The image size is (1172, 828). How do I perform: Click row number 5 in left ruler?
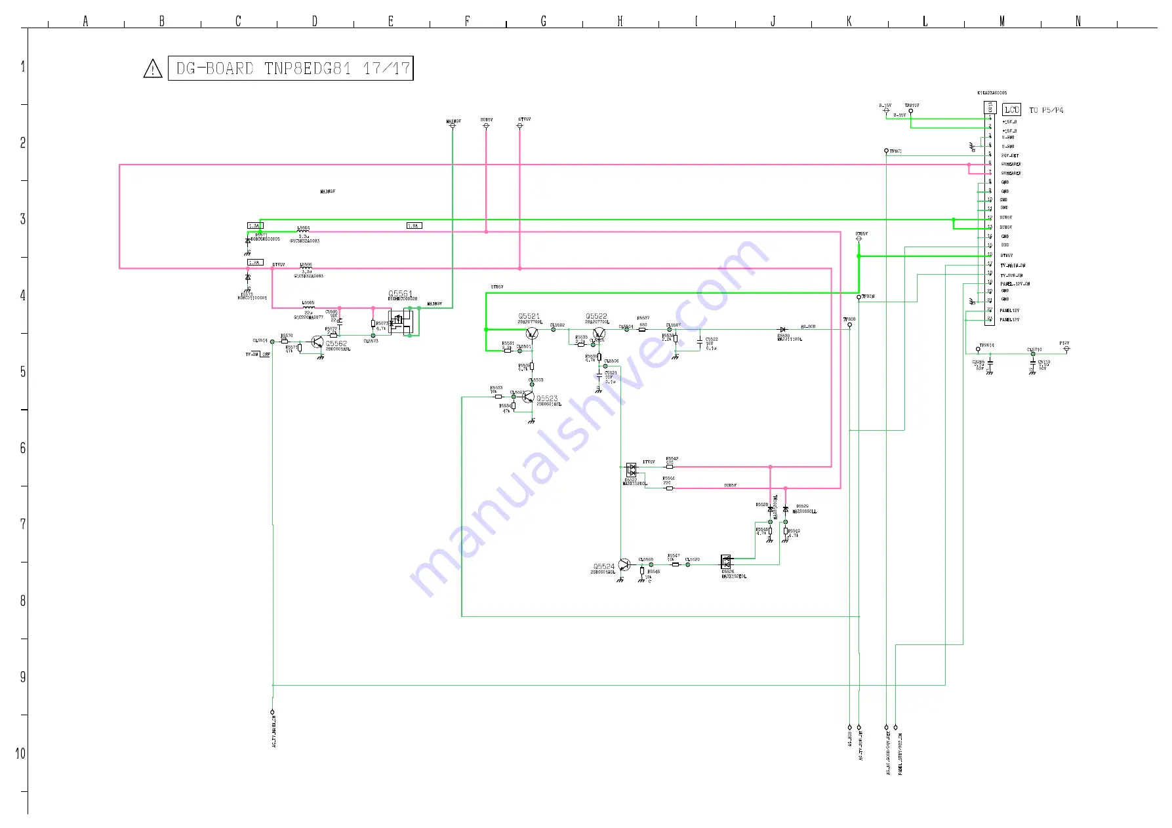click(23, 372)
